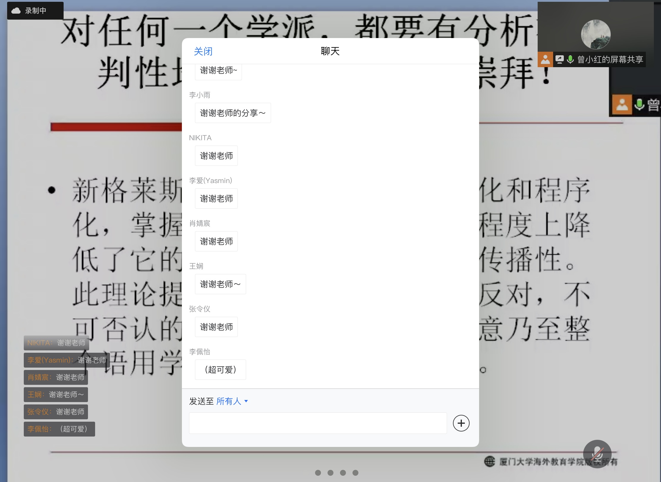
Task: Open the 所有人 recipient dropdown
Action: click(229, 401)
